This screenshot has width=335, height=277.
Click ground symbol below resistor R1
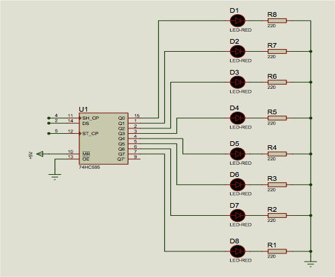(311, 264)
